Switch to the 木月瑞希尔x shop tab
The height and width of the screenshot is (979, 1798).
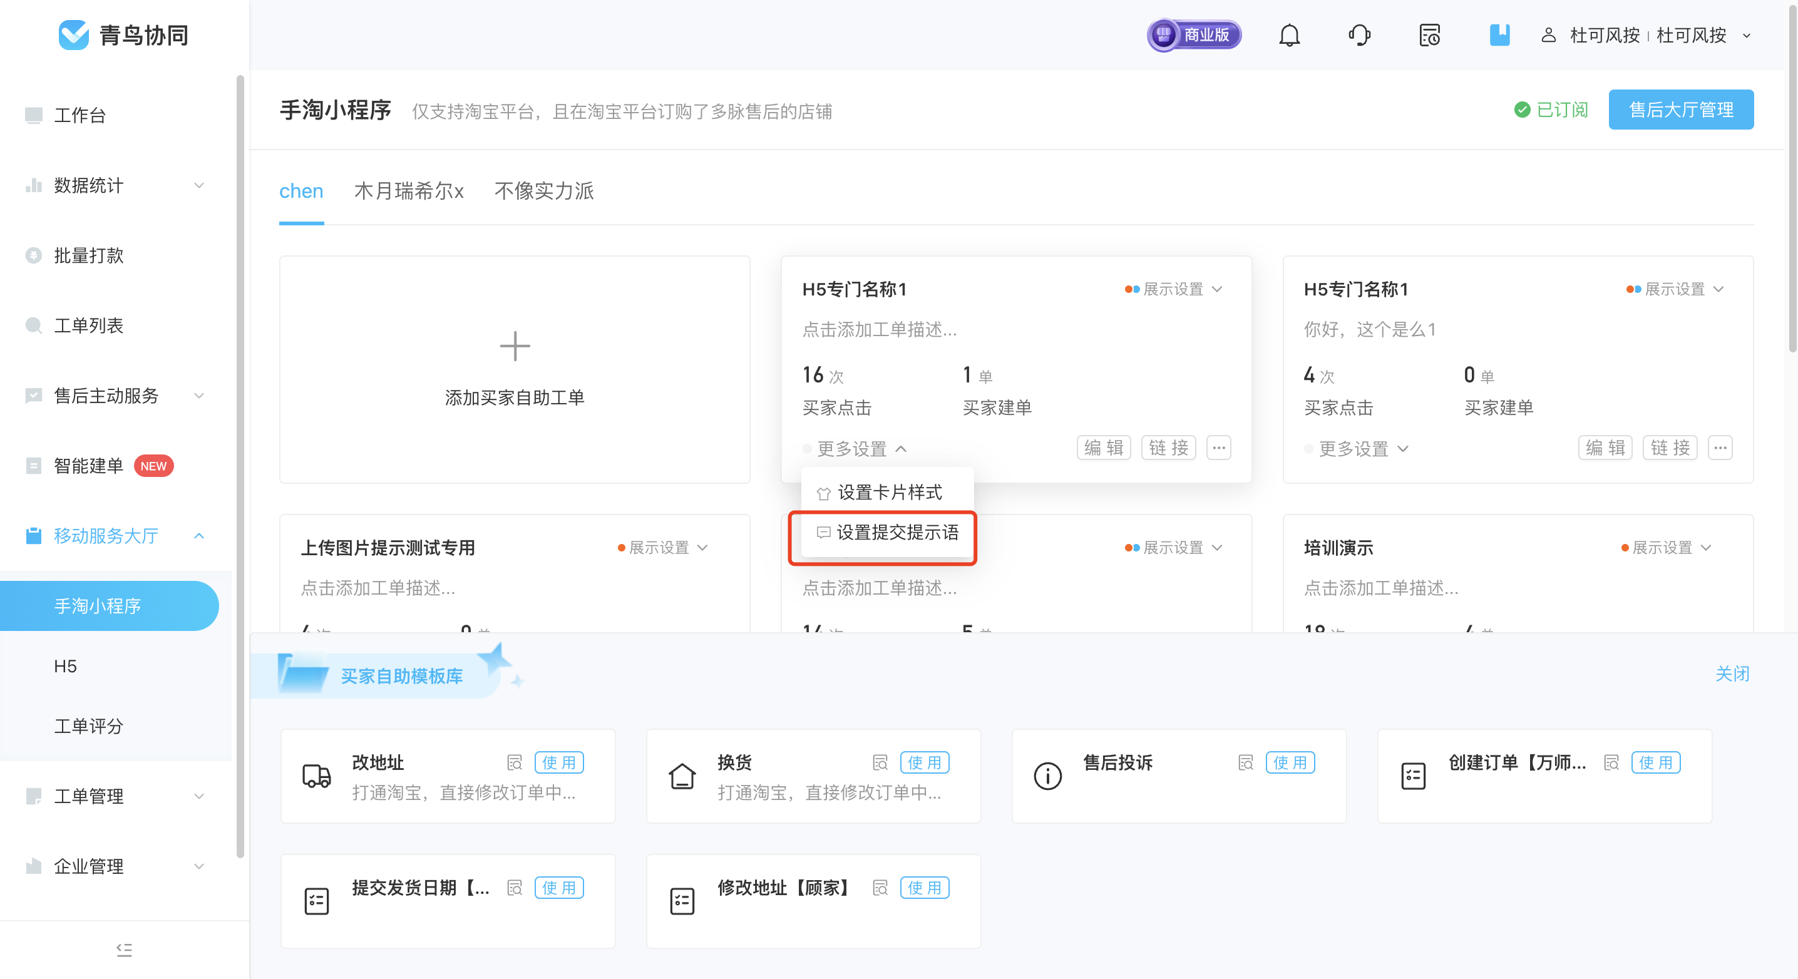click(409, 191)
